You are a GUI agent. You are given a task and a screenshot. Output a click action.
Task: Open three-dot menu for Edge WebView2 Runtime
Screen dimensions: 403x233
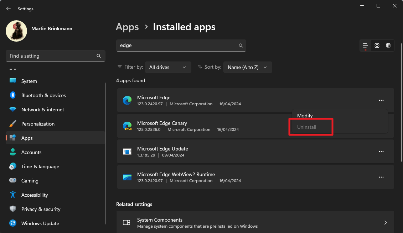pos(381,177)
